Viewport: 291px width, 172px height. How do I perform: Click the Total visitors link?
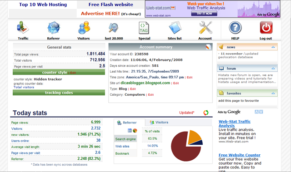click(24, 87)
